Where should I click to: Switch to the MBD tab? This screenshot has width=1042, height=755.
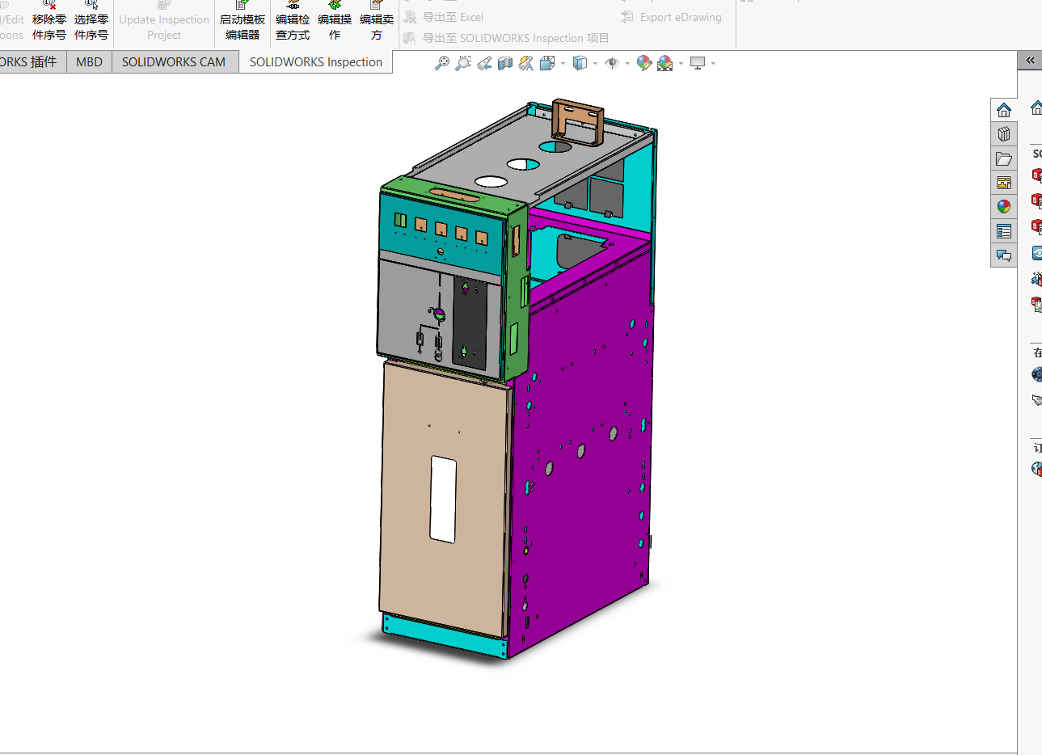(89, 62)
